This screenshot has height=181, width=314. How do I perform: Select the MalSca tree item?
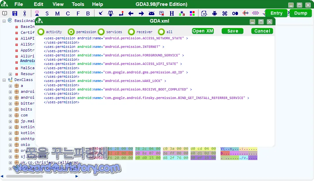(27, 68)
